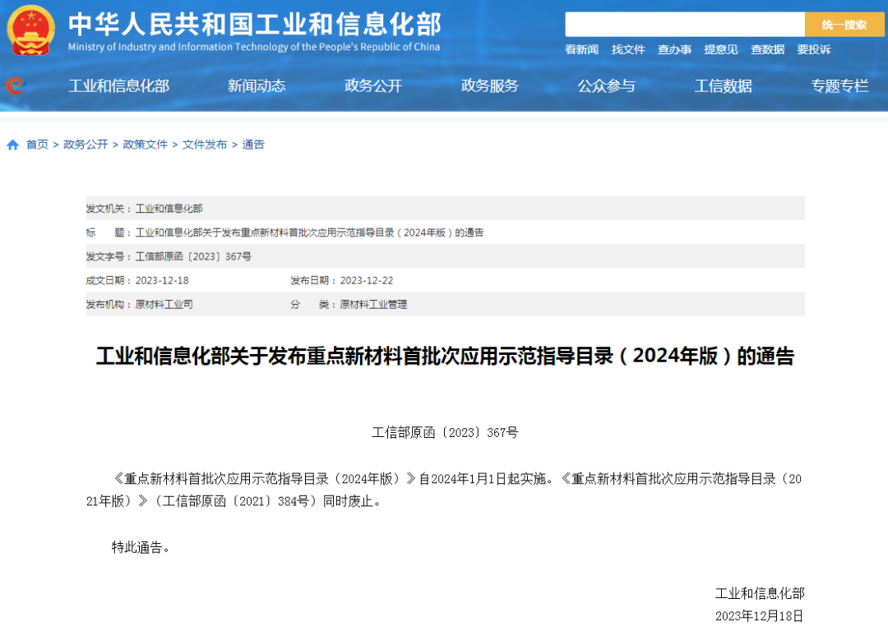
Task: Open the 新闻动态 navigation menu
Action: click(257, 85)
